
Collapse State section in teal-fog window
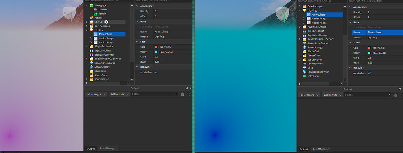click(350, 43)
